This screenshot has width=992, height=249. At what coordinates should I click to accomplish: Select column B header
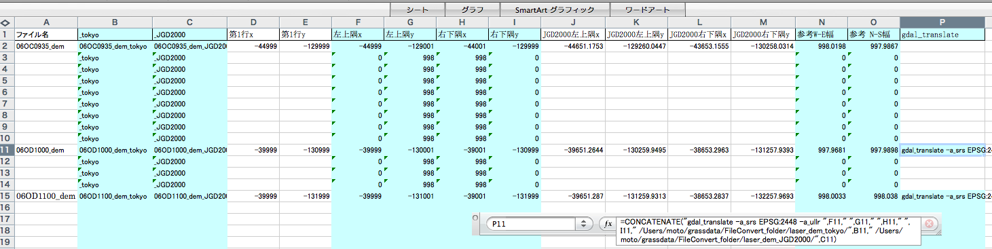pyautogui.click(x=115, y=22)
